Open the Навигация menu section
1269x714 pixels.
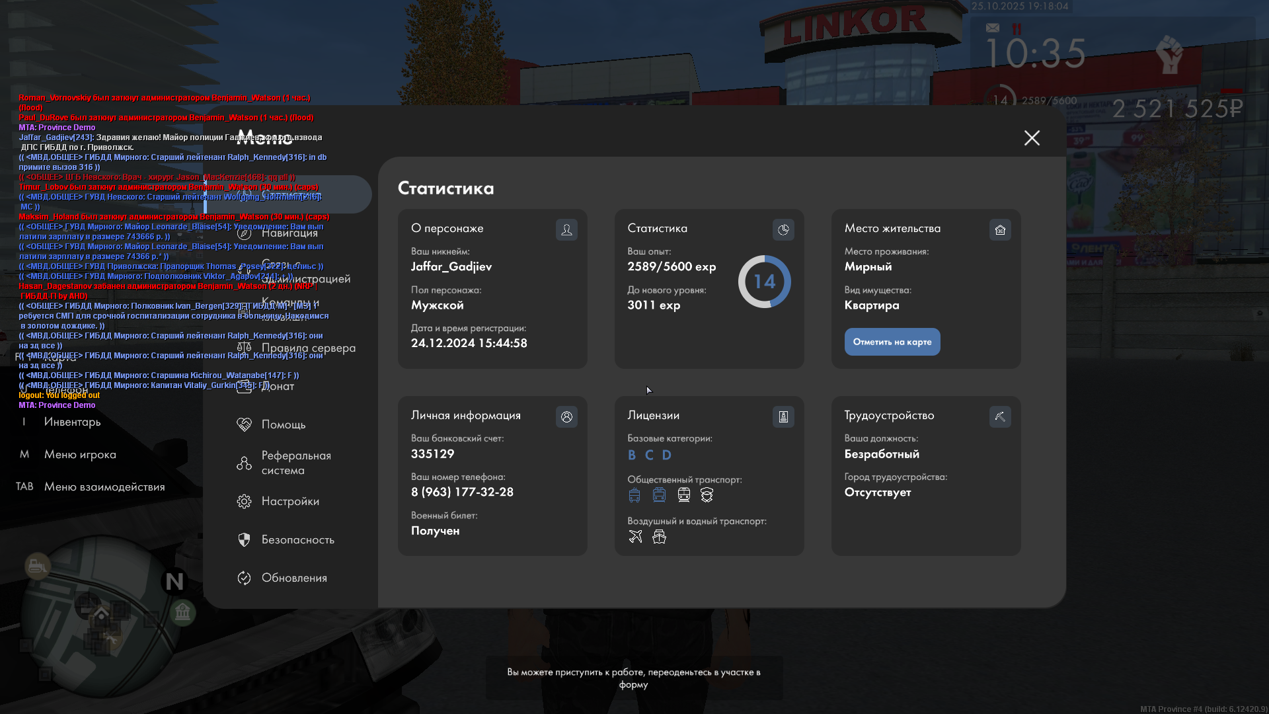click(x=289, y=233)
